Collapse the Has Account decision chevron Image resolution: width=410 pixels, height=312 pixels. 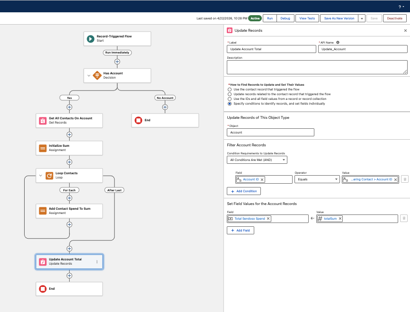click(89, 75)
